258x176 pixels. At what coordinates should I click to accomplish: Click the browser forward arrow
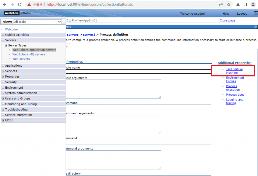[x=12, y=5]
